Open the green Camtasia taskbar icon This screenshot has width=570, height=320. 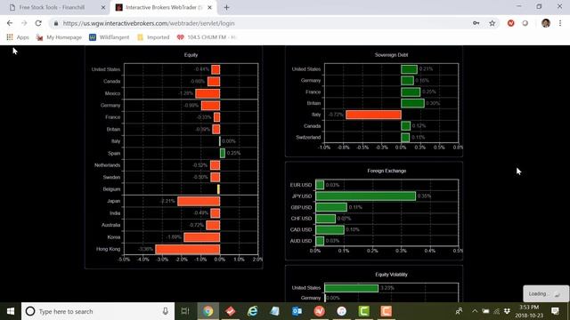tap(364, 311)
